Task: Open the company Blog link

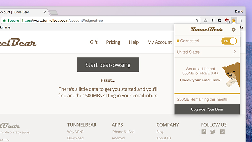Action: click(160, 132)
